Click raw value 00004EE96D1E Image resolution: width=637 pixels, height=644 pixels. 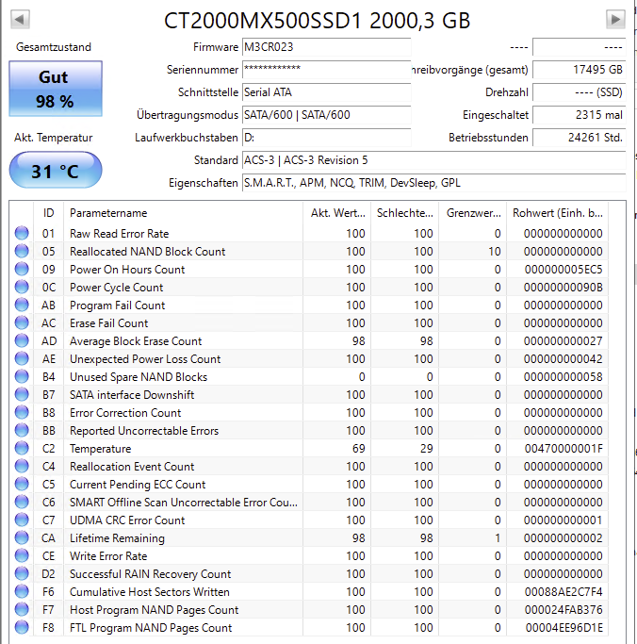(x=563, y=628)
